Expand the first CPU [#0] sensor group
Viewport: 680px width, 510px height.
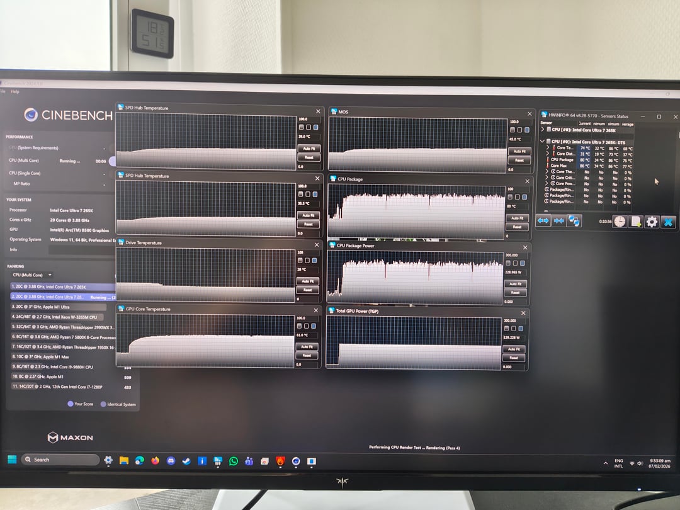(543, 129)
